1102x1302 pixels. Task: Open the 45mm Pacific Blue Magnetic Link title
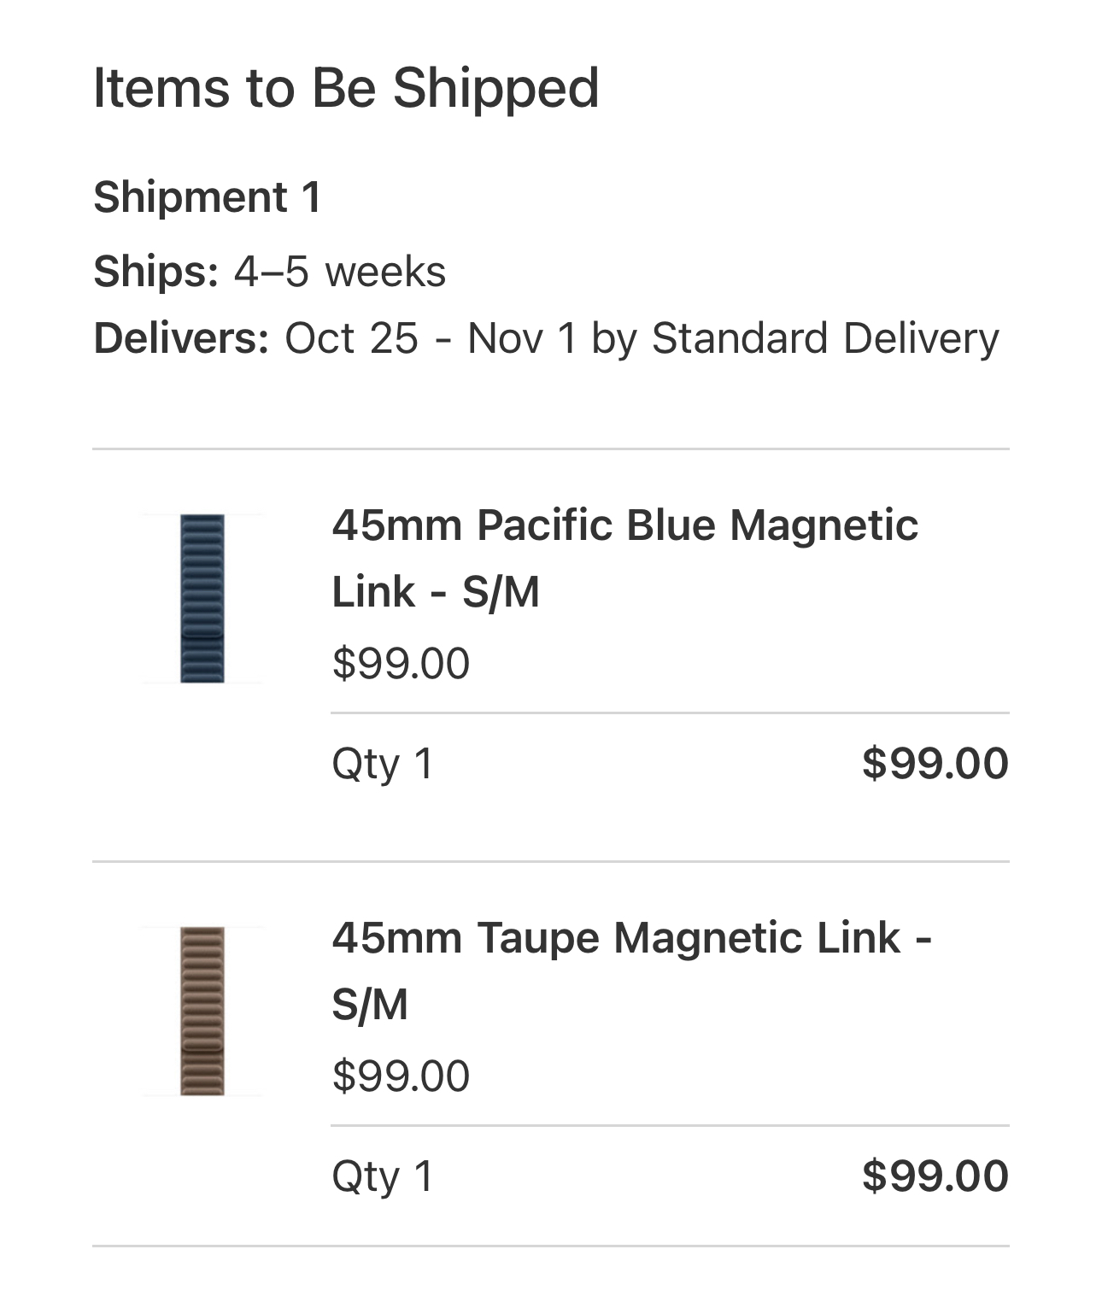click(624, 557)
